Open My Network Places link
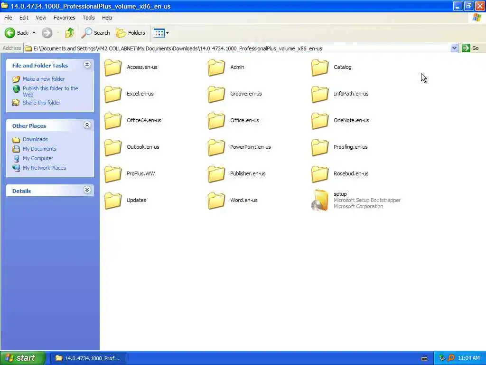The width and height of the screenshot is (486, 365). (x=44, y=168)
